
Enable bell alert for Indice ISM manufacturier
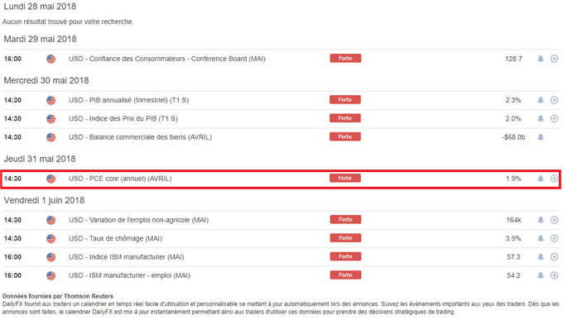tap(541, 257)
